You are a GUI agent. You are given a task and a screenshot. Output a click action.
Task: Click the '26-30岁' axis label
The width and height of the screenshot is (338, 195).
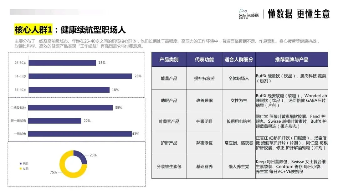pos(20,63)
